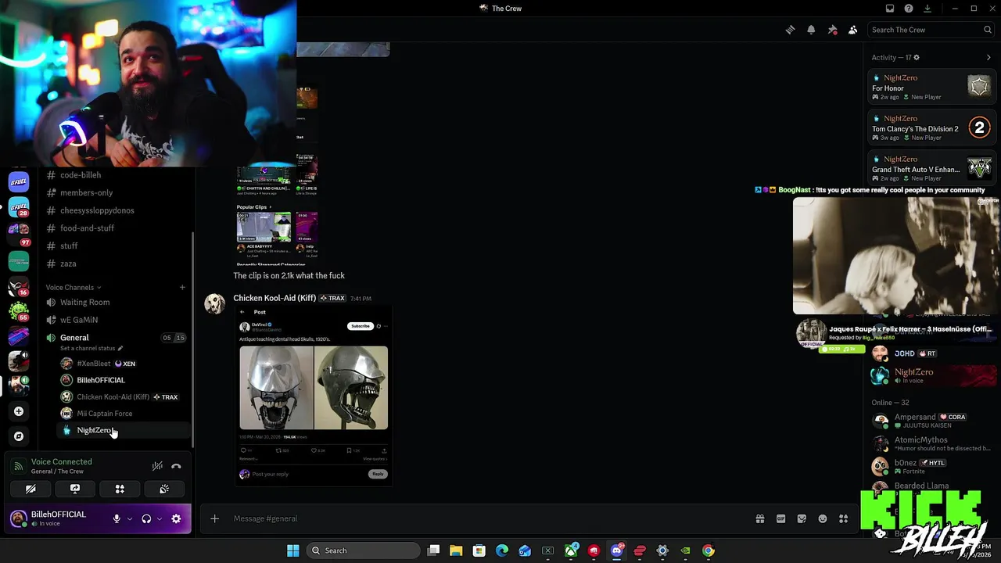Toggle the member list icon
This screenshot has height=563, width=1001.
853,30
